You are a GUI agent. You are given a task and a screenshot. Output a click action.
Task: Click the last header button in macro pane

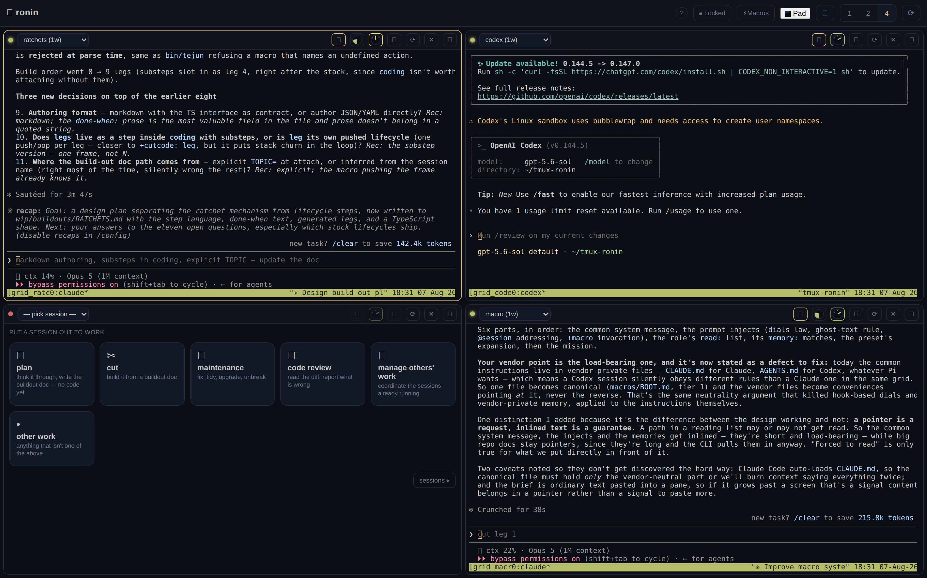[911, 314]
